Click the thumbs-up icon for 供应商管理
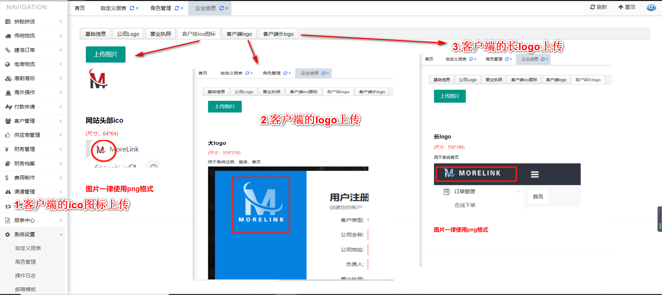 [x=8, y=135]
